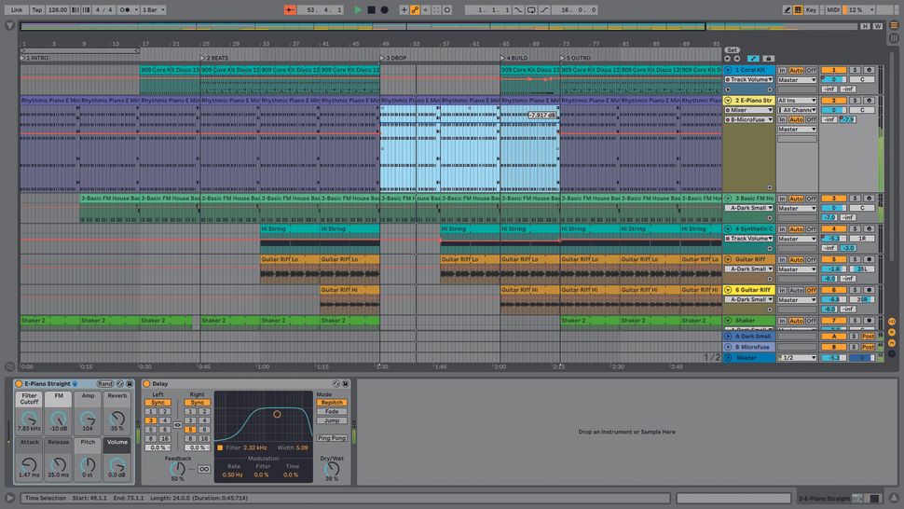Activate the Follow playback arrow button
This screenshot has height=509, width=904.
tap(290, 9)
